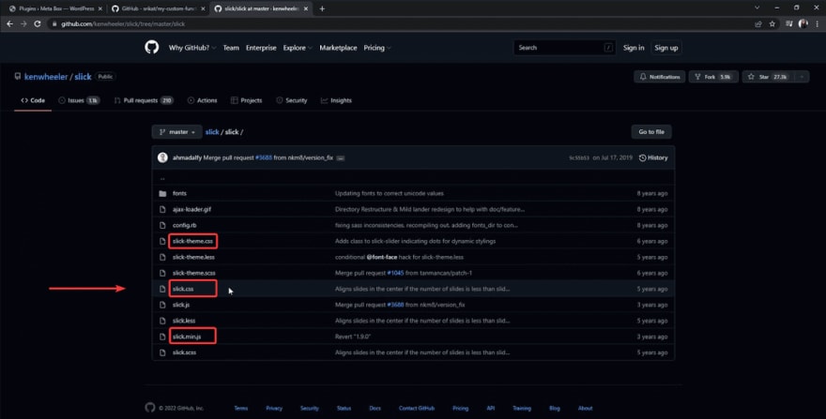Open the Security tab

pyautogui.click(x=291, y=100)
